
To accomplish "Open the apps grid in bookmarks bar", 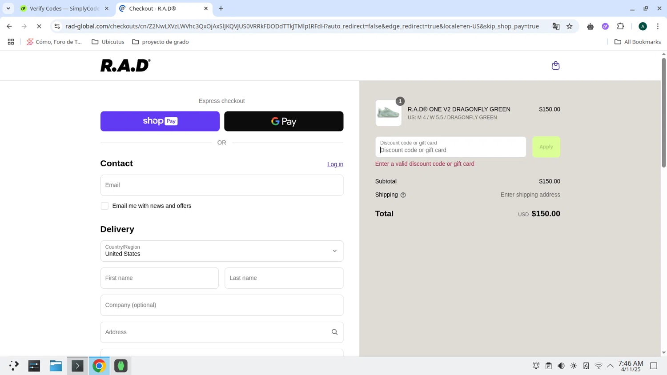I will coord(11,42).
